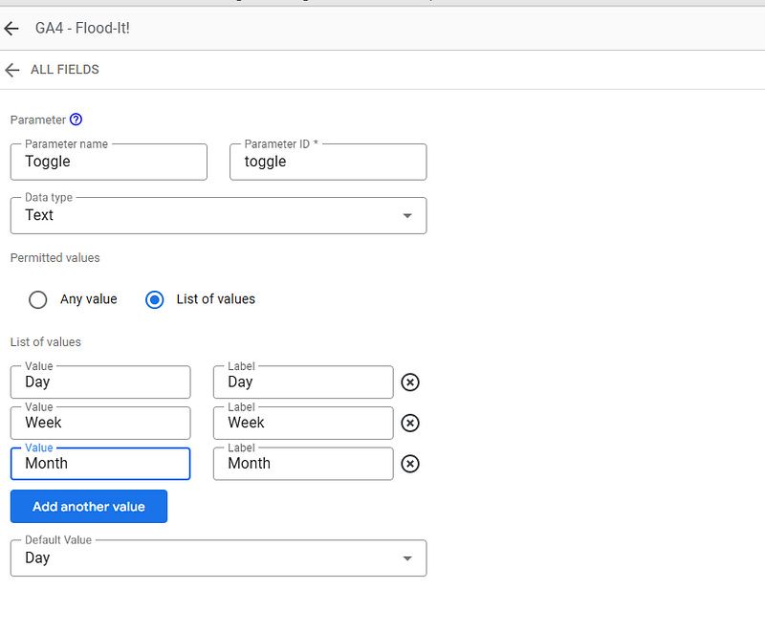Screen dimensions: 765x633
Task: Expand the Default Value dropdown
Action: click(219, 557)
